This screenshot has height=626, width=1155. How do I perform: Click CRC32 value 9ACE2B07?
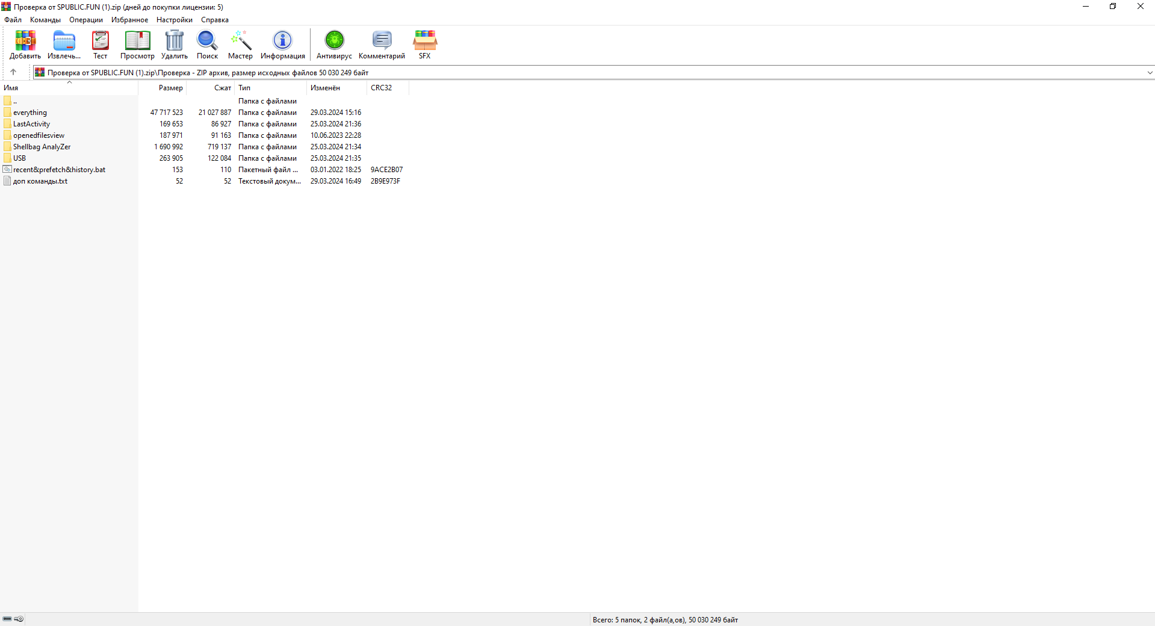(387, 170)
